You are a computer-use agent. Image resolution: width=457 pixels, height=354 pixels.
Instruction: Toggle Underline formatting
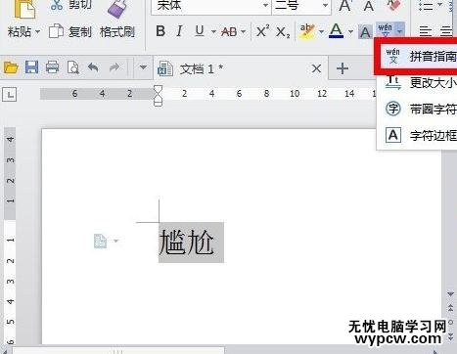coord(200,31)
